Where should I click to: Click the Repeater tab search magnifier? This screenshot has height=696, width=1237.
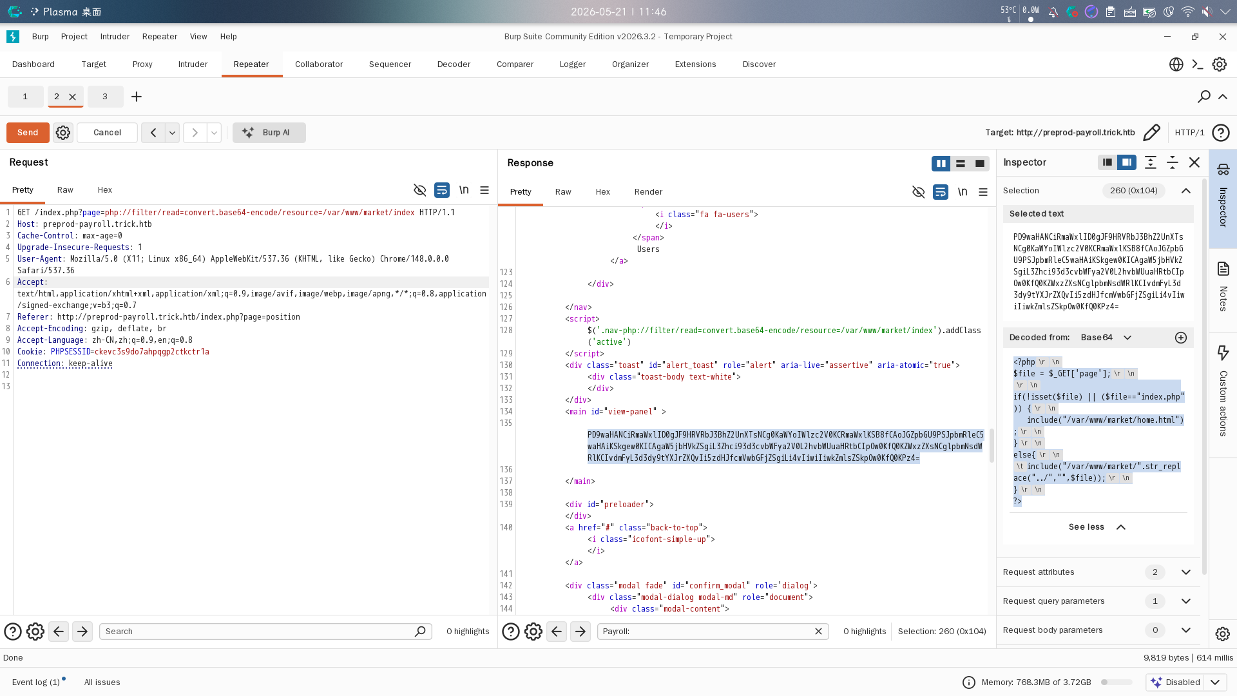(1203, 97)
